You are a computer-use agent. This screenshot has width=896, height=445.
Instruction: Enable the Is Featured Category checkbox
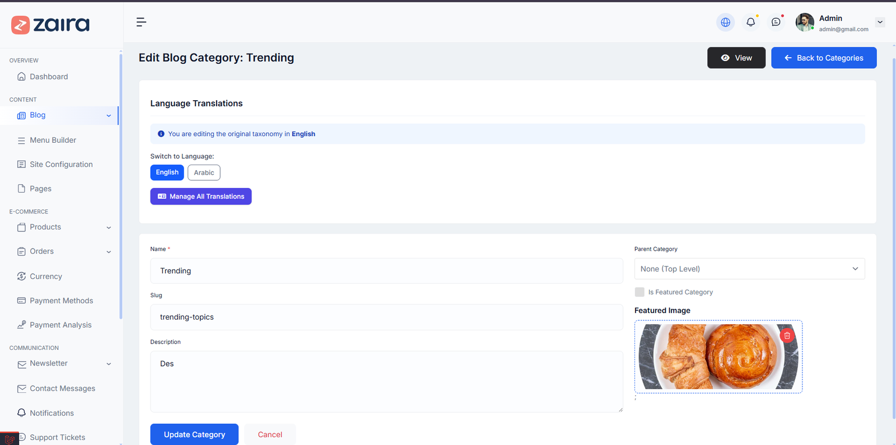(x=640, y=292)
